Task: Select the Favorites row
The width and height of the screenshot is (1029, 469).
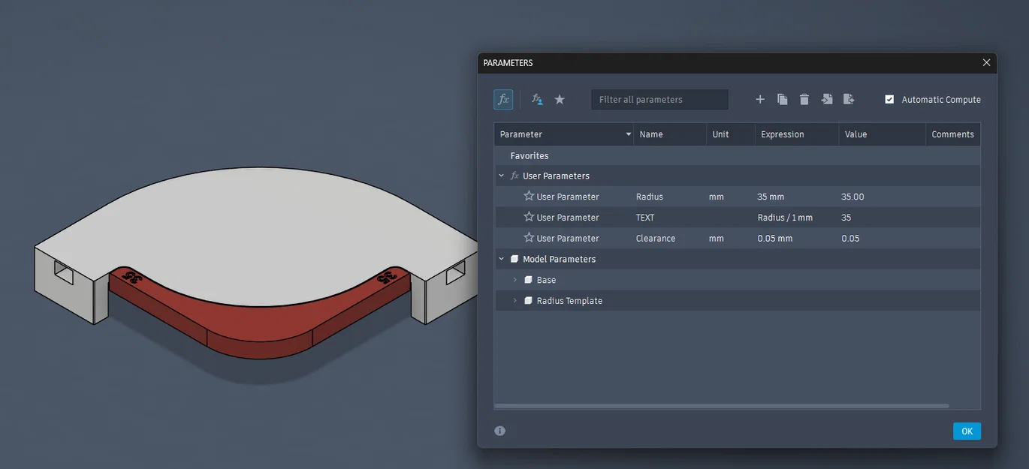Action: point(737,155)
